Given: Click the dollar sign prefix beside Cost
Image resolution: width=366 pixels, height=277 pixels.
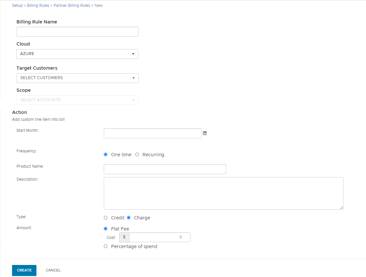Looking at the screenshot, I should point(124,237).
